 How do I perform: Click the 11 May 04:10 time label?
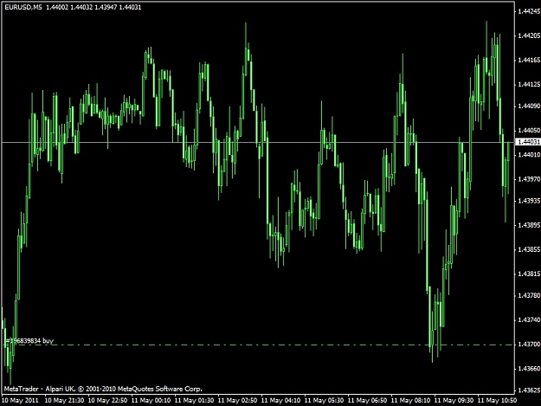(x=280, y=400)
